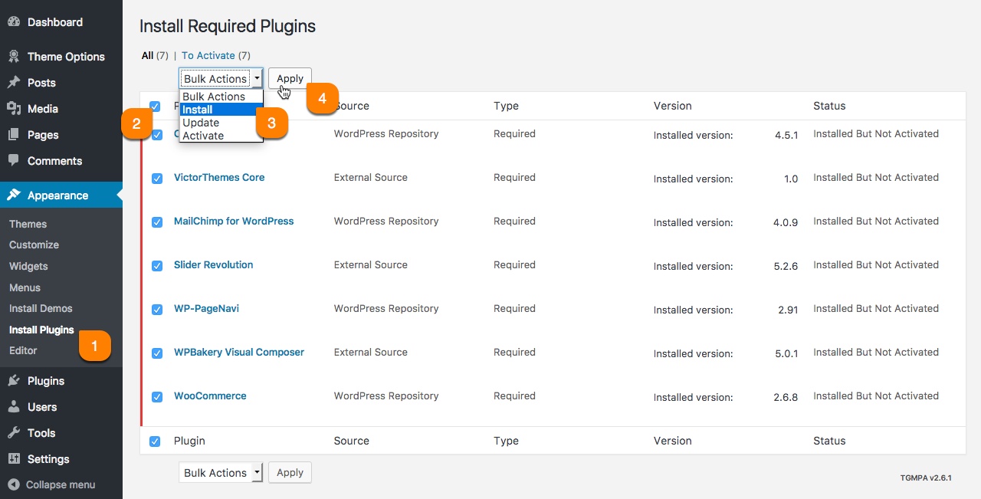Choose Update from the Bulk Actions dropdown
Screen dimensions: 981x499
coord(201,123)
